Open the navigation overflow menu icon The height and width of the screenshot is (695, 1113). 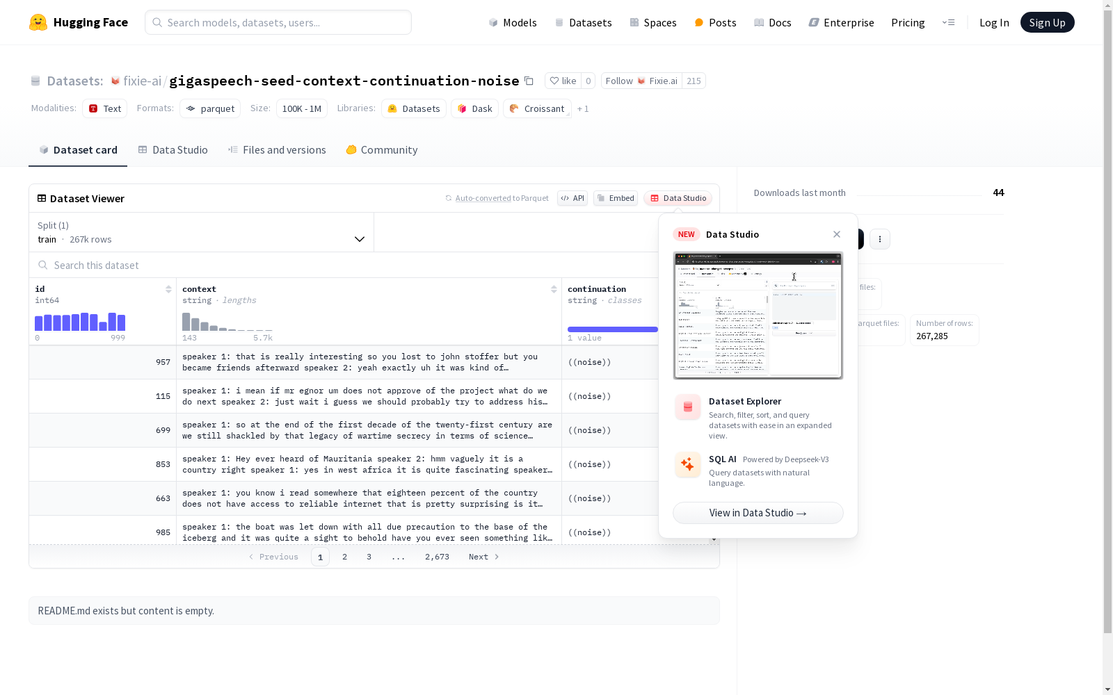pyautogui.click(x=948, y=22)
